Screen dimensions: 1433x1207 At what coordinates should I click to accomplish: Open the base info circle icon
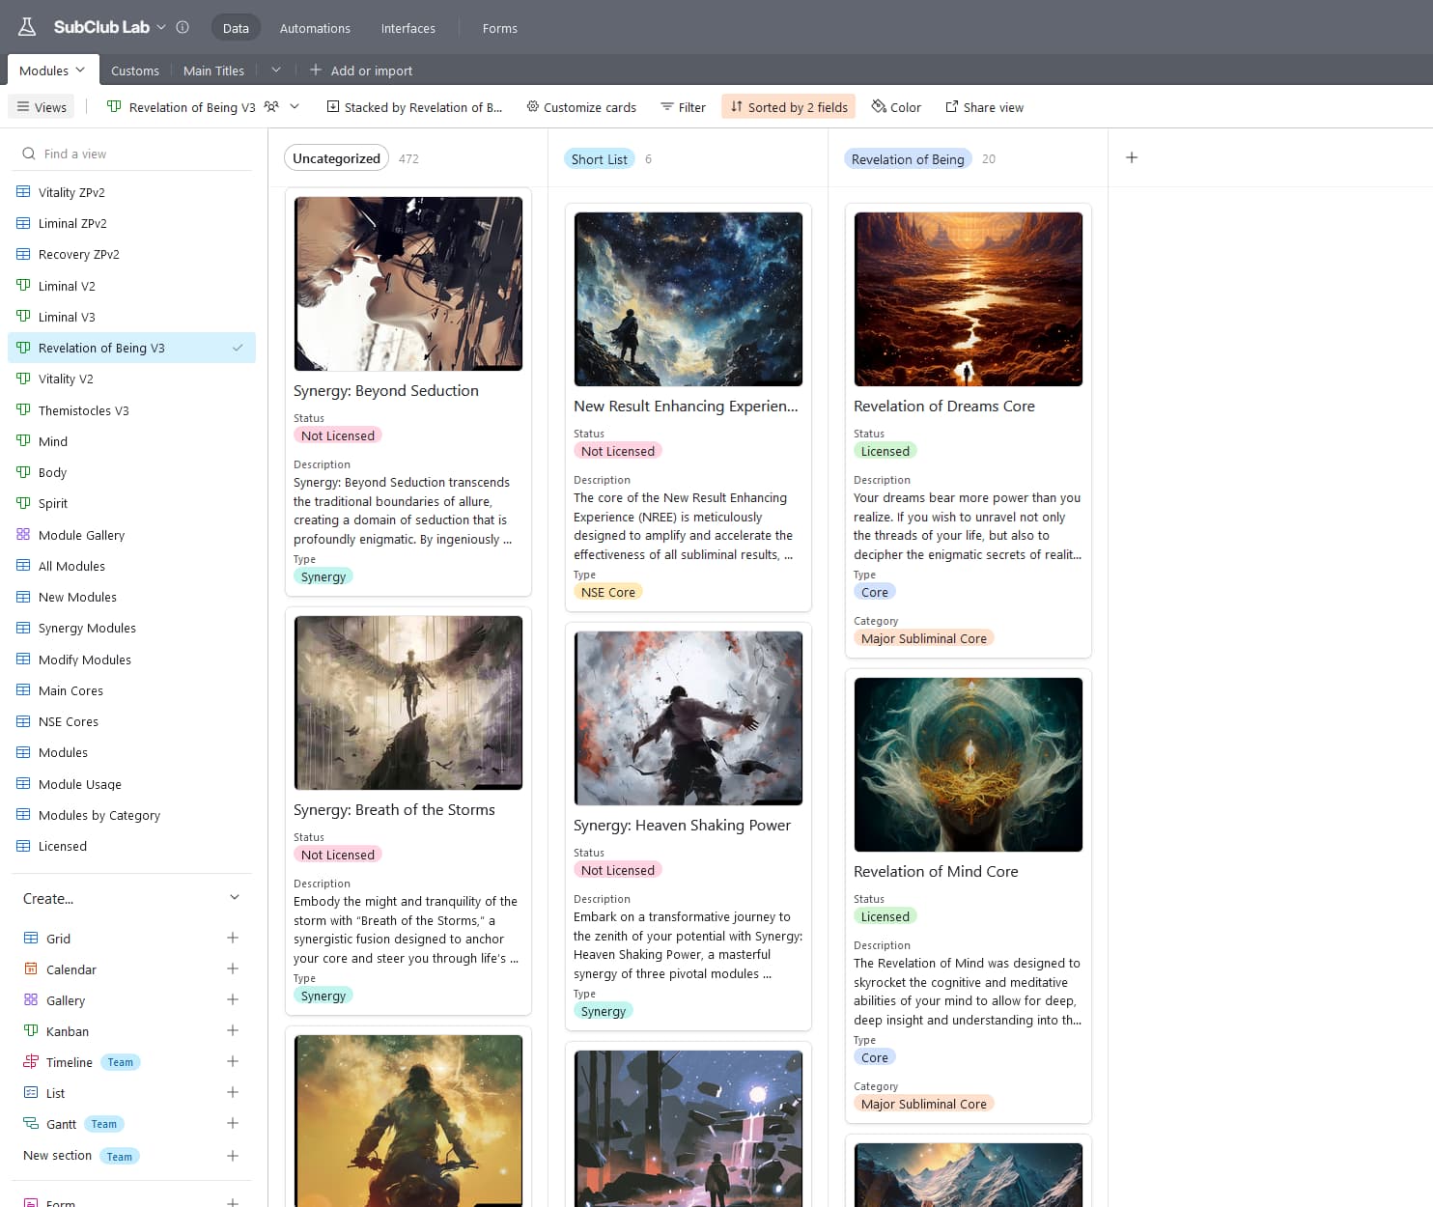tap(183, 27)
